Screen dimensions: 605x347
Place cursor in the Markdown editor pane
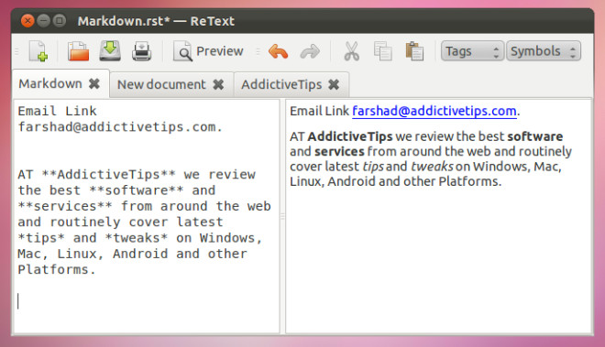[x=147, y=217]
